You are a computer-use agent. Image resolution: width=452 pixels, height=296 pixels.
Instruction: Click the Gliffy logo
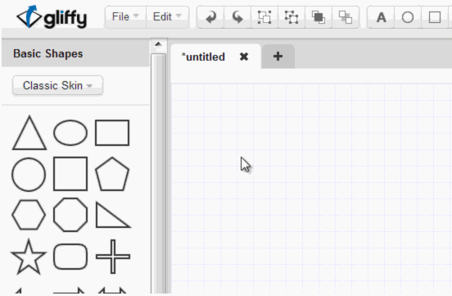point(52,16)
